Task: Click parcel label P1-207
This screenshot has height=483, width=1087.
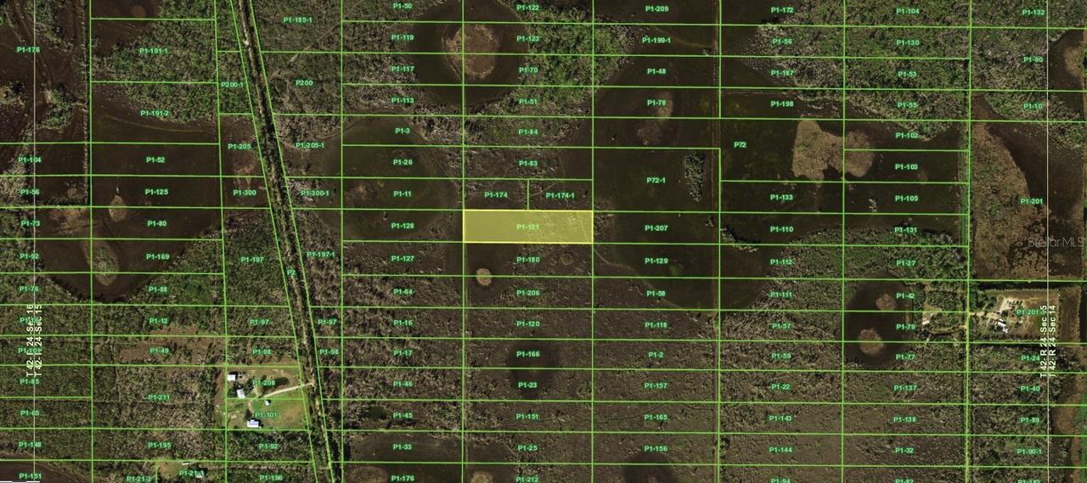Action: point(656,227)
